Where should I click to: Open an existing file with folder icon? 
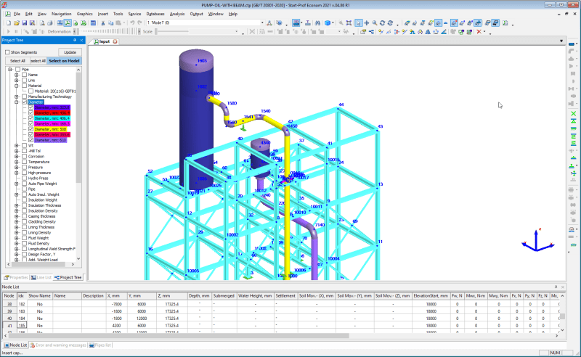[16, 23]
